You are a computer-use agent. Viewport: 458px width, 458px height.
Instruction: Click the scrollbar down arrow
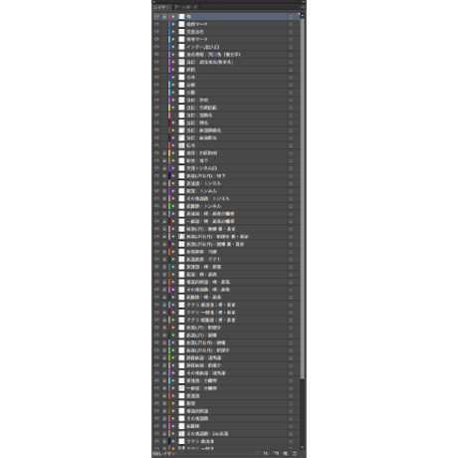coord(303,447)
